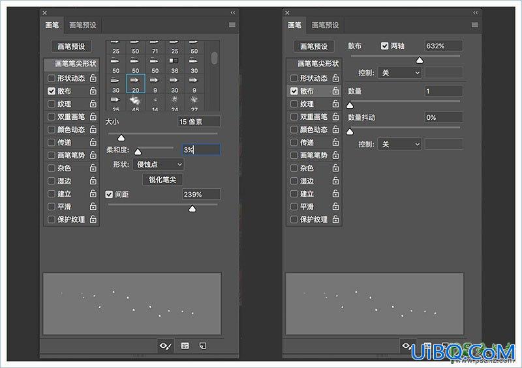Switch to 画笔预设 tab in left panel
Screen dimensions: 522x368
83,25
